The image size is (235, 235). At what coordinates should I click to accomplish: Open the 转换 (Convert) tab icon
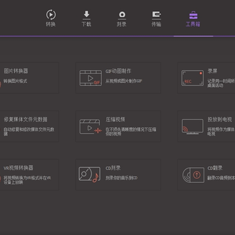tap(51, 15)
